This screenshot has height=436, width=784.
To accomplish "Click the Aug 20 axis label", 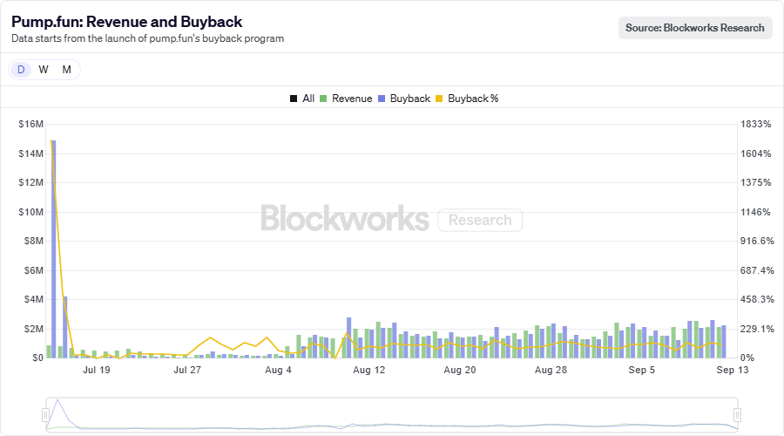I will [459, 370].
